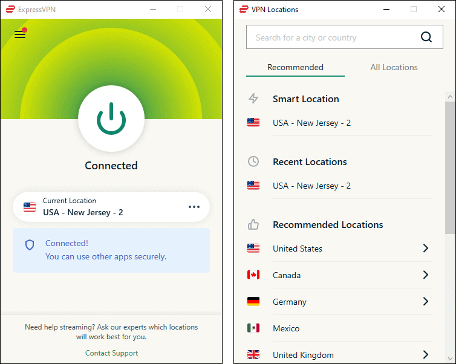Click the Germany flag icon
Image resolution: width=456 pixels, height=364 pixels.
point(253,302)
